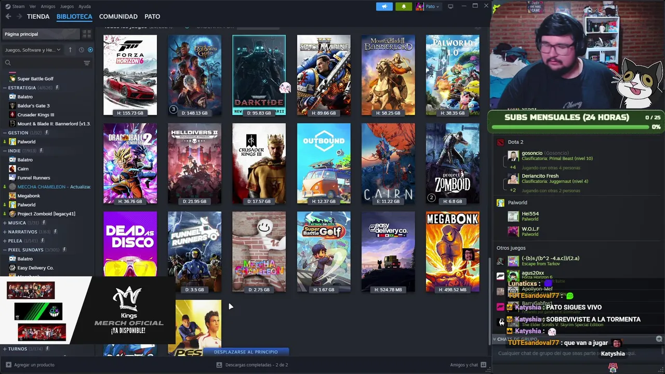Open the Megabonk cover art
The height and width of the screenshot is (374, 665).
tap(453, 251)
